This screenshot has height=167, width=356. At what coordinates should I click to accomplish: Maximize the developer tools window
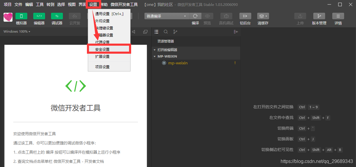(340, 4)
